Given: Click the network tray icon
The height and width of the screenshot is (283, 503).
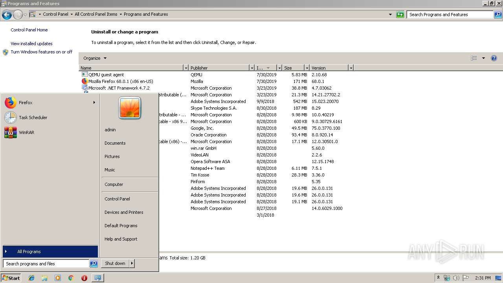Looking at the screenshot, I should [447, 278].
